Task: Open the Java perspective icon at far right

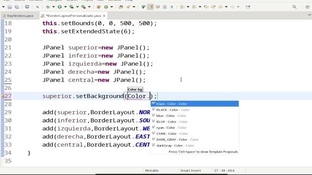Action: click(308, 7)
